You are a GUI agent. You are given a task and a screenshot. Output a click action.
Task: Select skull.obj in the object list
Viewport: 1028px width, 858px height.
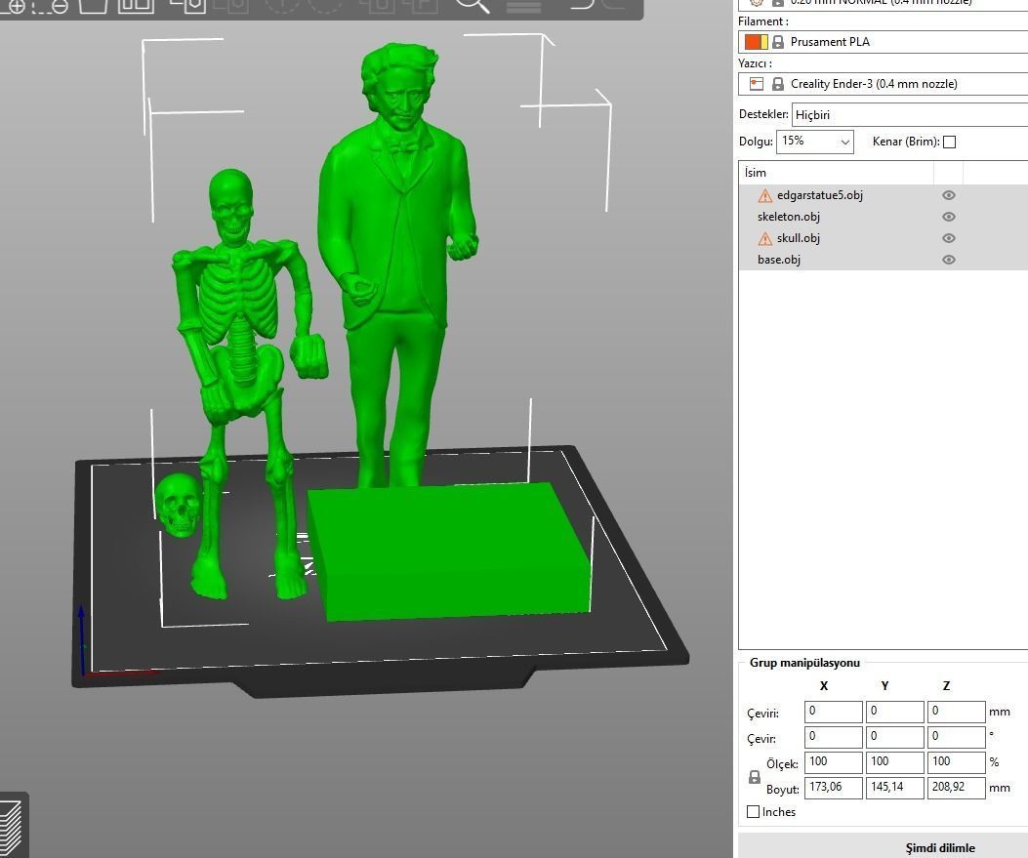pyautogui.click(x=798, y=238)
